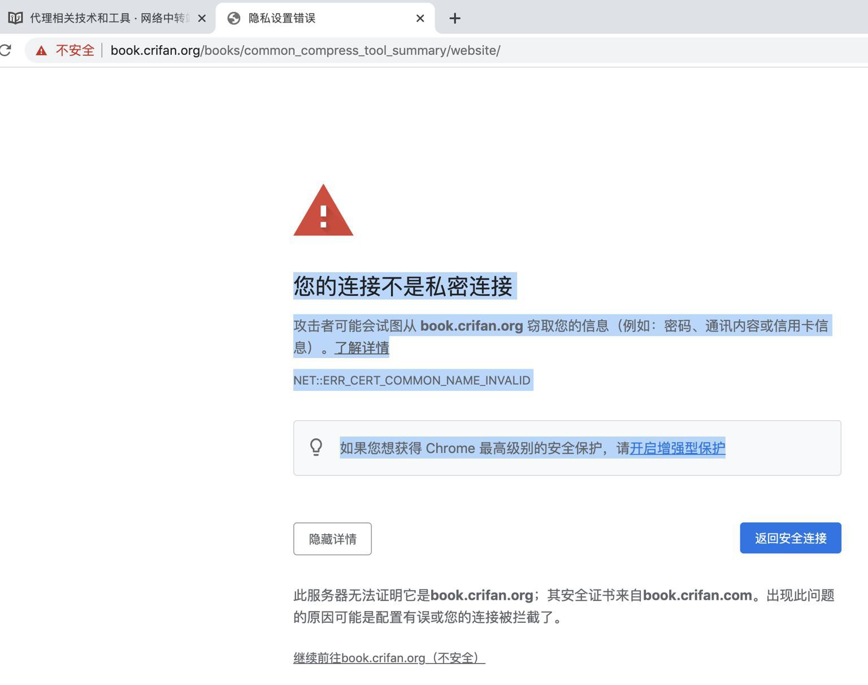Click the 攻击者可能会试图从 warning paragraph

561,336
